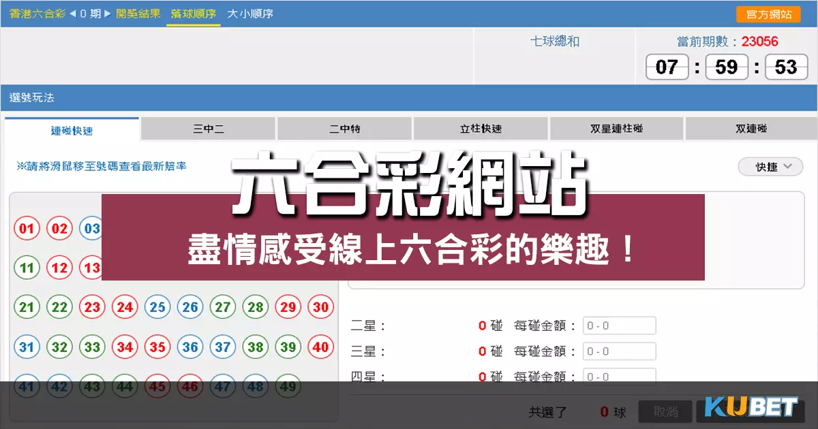818x429 pixels.
Task: Click the 四星 每碰金額 amount field
Action: coord(619,376)
